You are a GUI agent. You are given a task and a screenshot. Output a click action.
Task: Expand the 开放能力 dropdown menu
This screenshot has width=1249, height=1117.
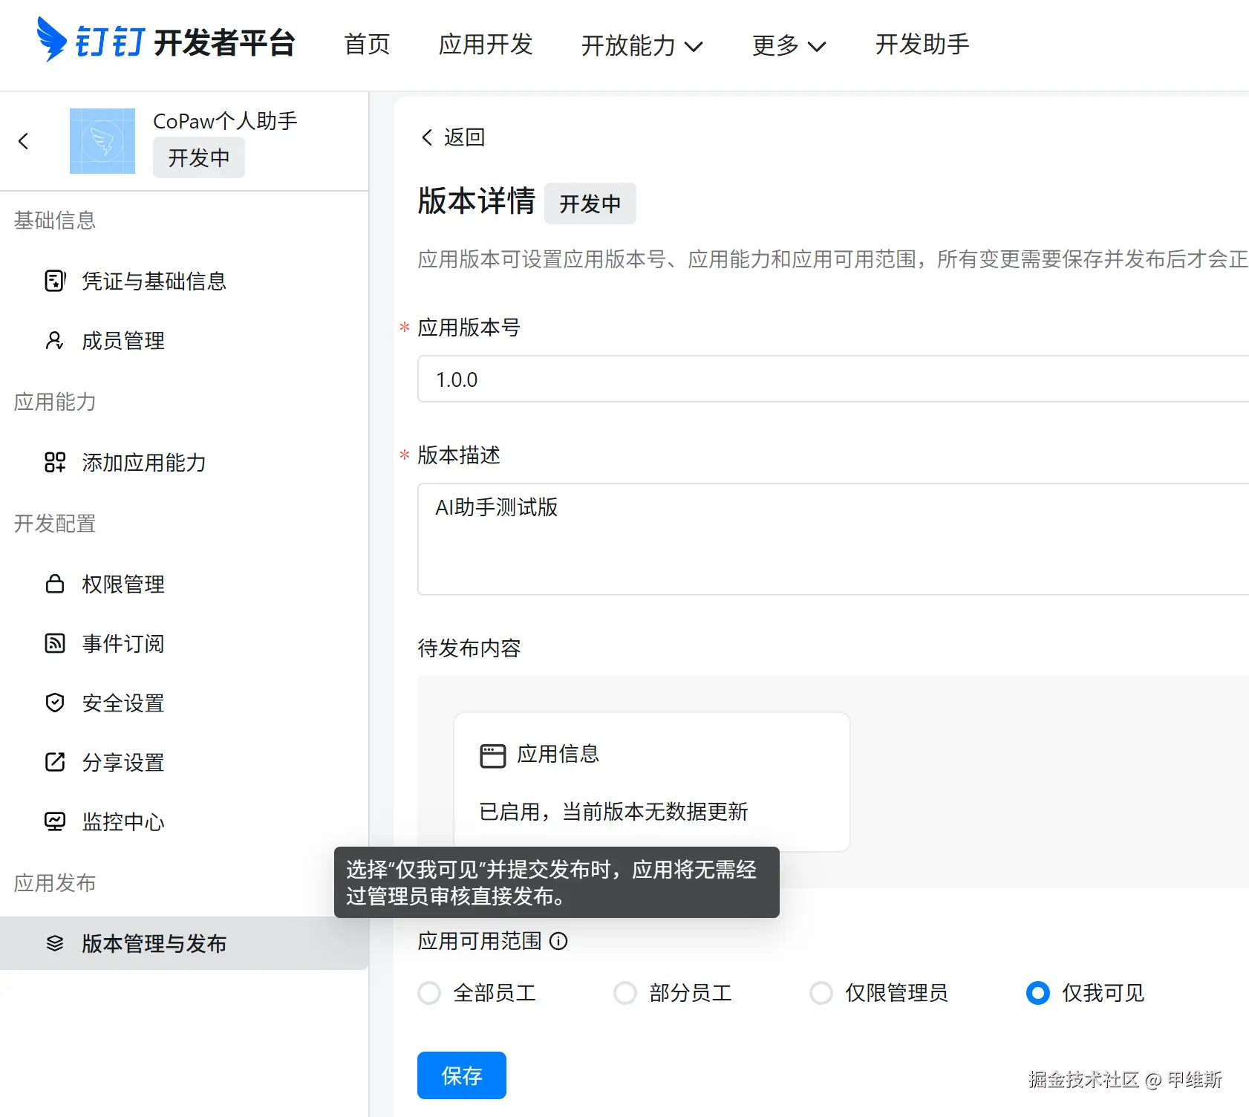[642, 45]
